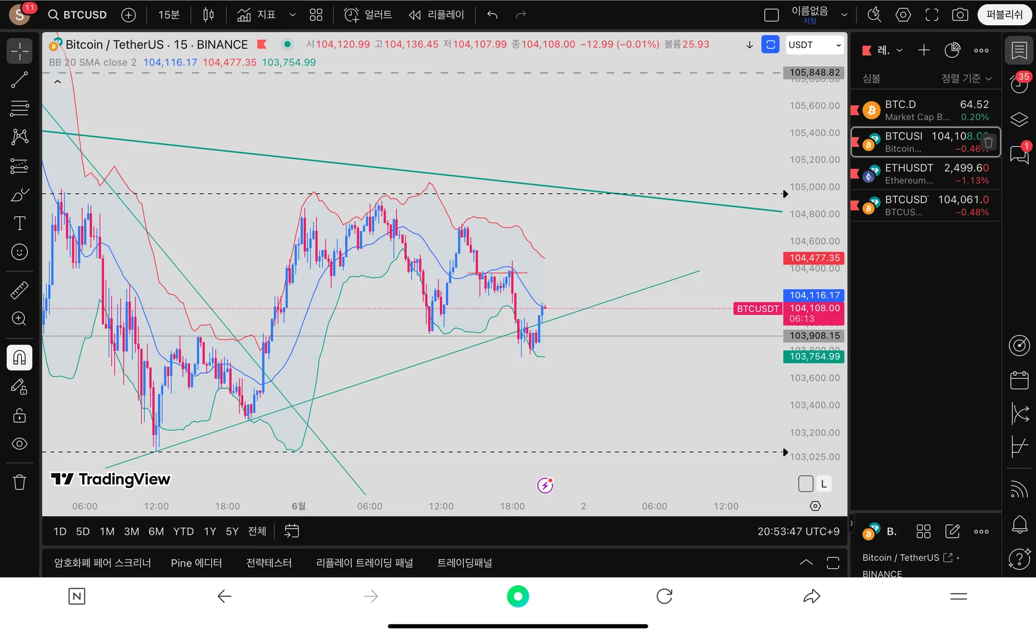
Task: Open the indicators menu
Action: point(256,15)
